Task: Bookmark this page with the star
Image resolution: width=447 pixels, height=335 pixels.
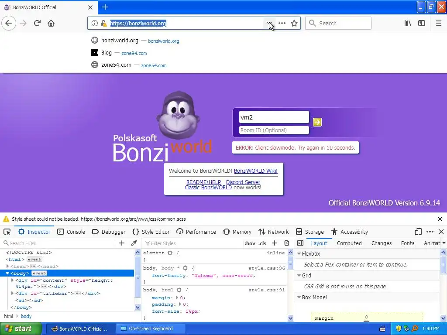Action: [x=294, y=24]
